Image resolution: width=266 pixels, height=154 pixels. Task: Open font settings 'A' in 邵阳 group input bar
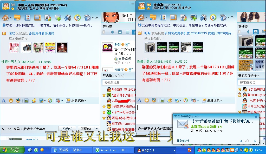tap(4, 101)
